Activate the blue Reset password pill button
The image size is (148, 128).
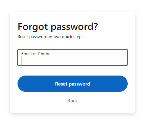coord(73,84)
